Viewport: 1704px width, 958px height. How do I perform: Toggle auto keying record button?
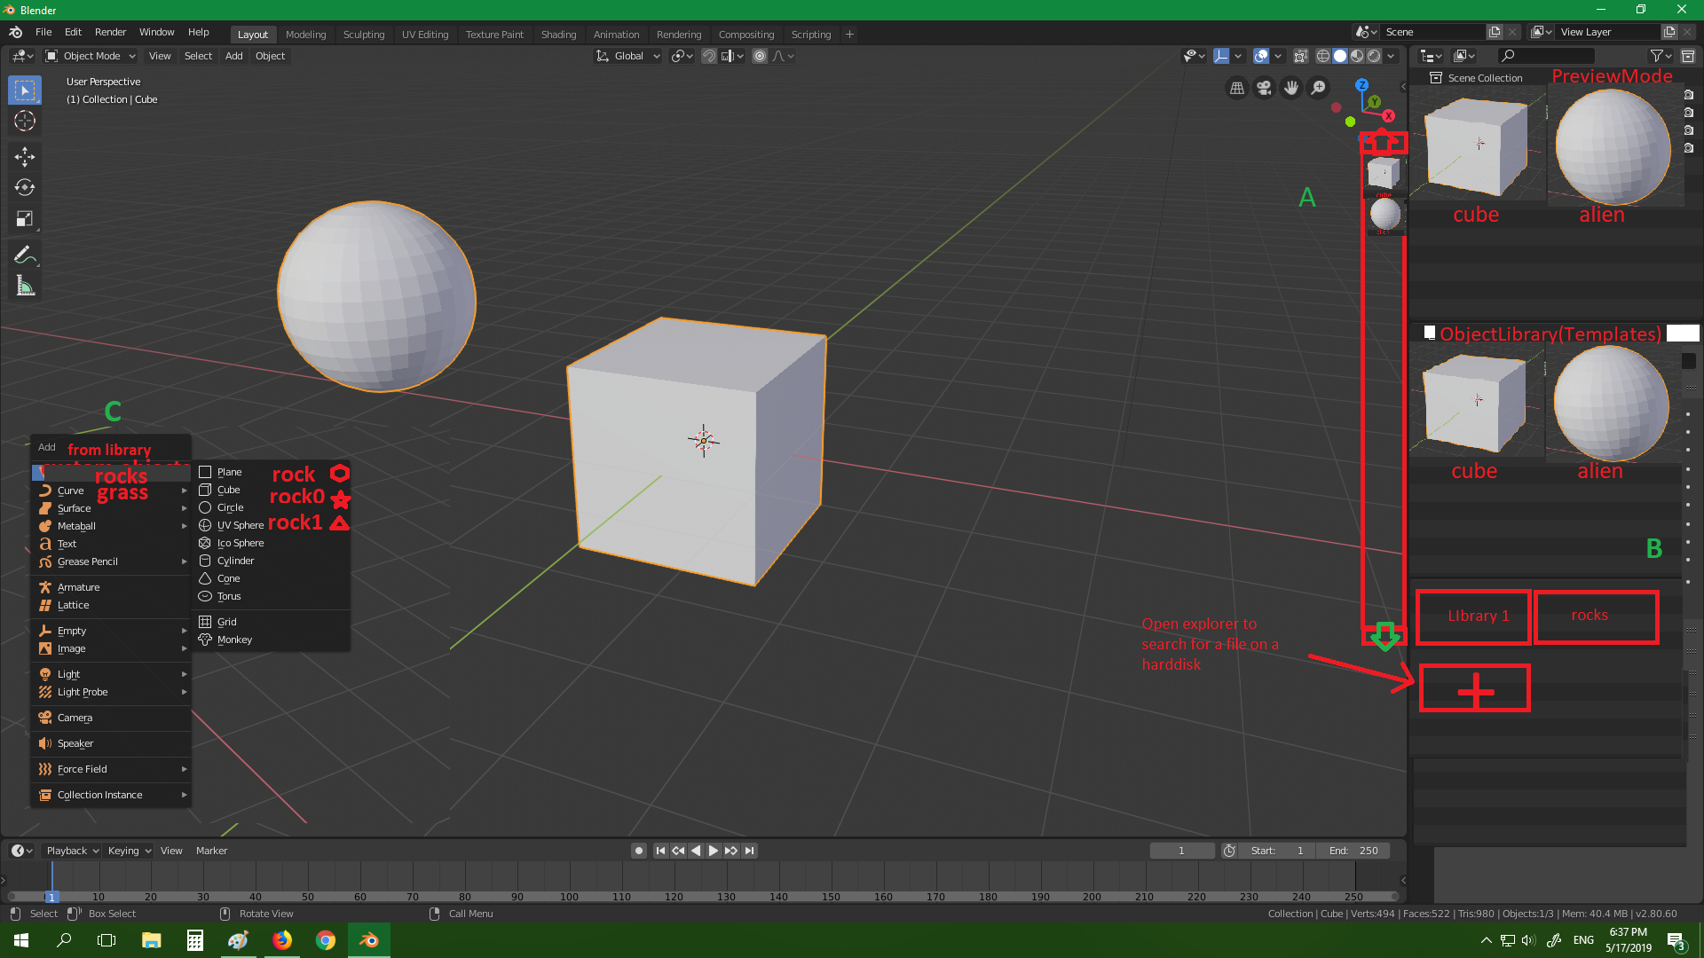coord(638,851)
